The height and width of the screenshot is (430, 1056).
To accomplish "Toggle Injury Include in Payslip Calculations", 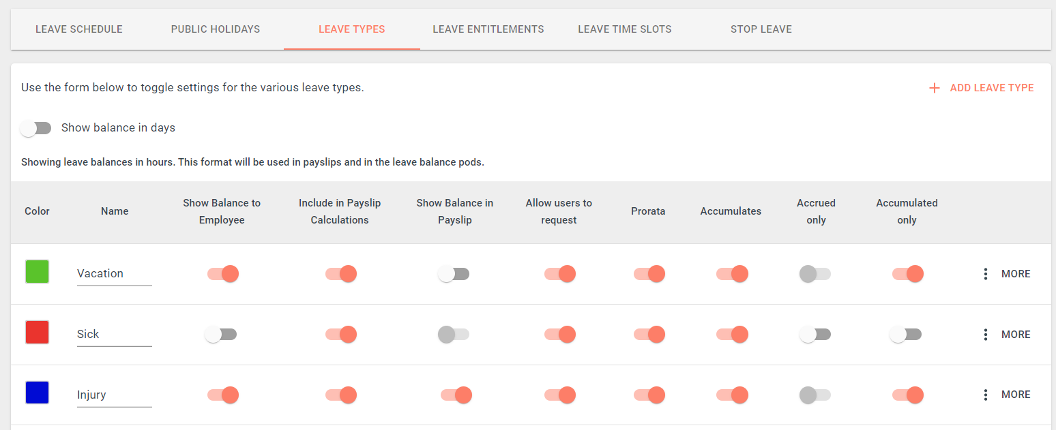I will click(340, 395).
